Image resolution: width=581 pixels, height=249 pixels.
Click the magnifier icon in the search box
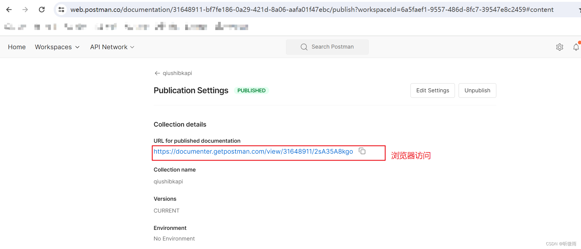[x=304, y=47]
